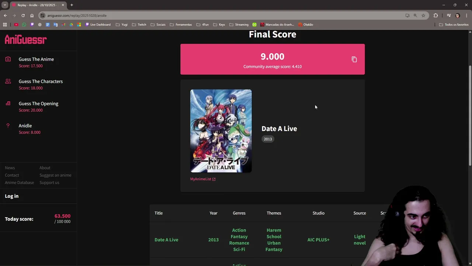Viewport: 472px width, 266px height.
Task: Open the ChatGPT bookmark icon
Action: tap(40, 24)
